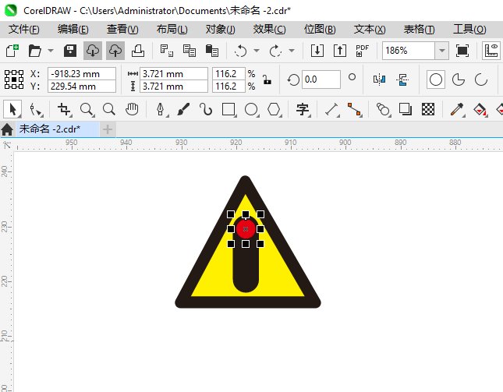This screenshot has height=392, width=503.
Task: Click the Print icon
Action: [138, 51]
